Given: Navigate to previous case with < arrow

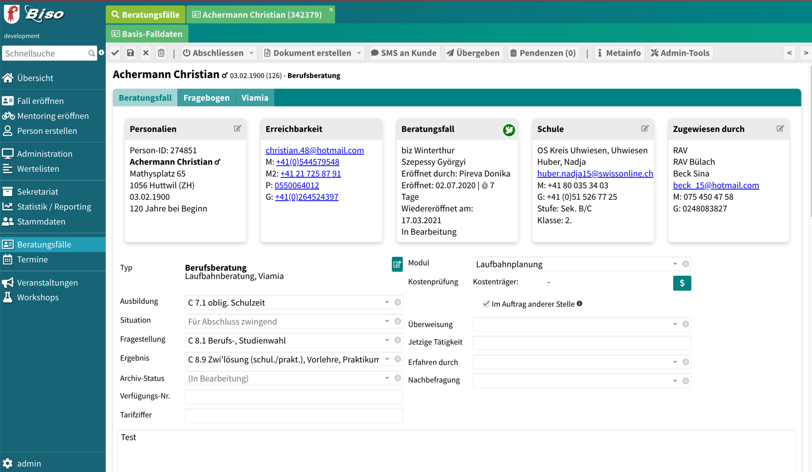Looking at the screenshot, I should pyautogui.click(x=790, y=53).
